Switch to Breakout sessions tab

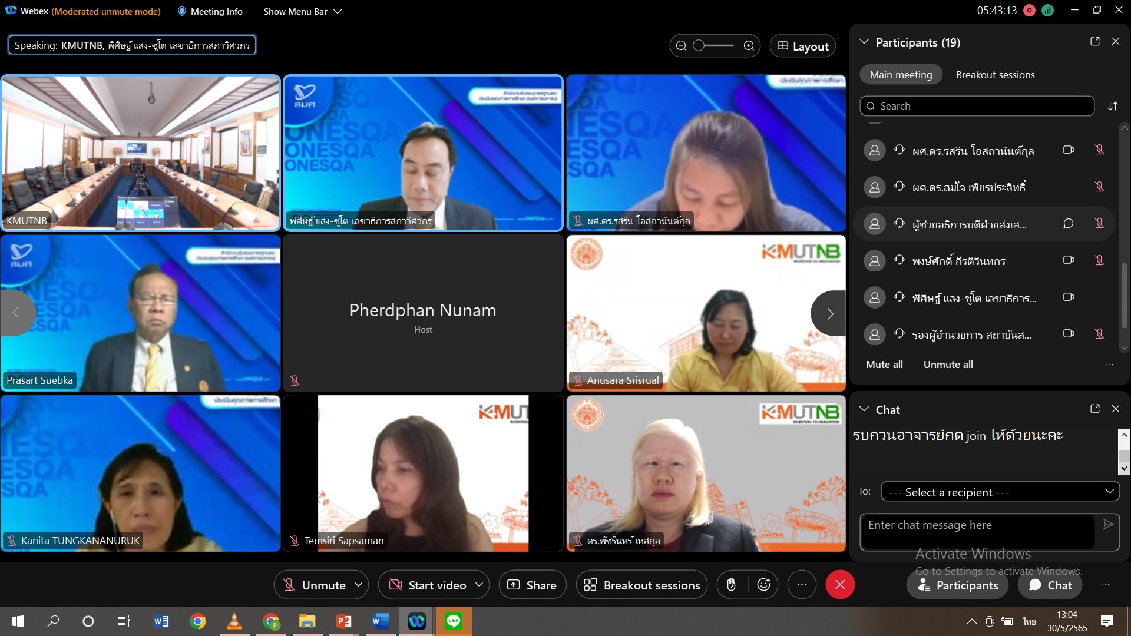coord(995,75)
